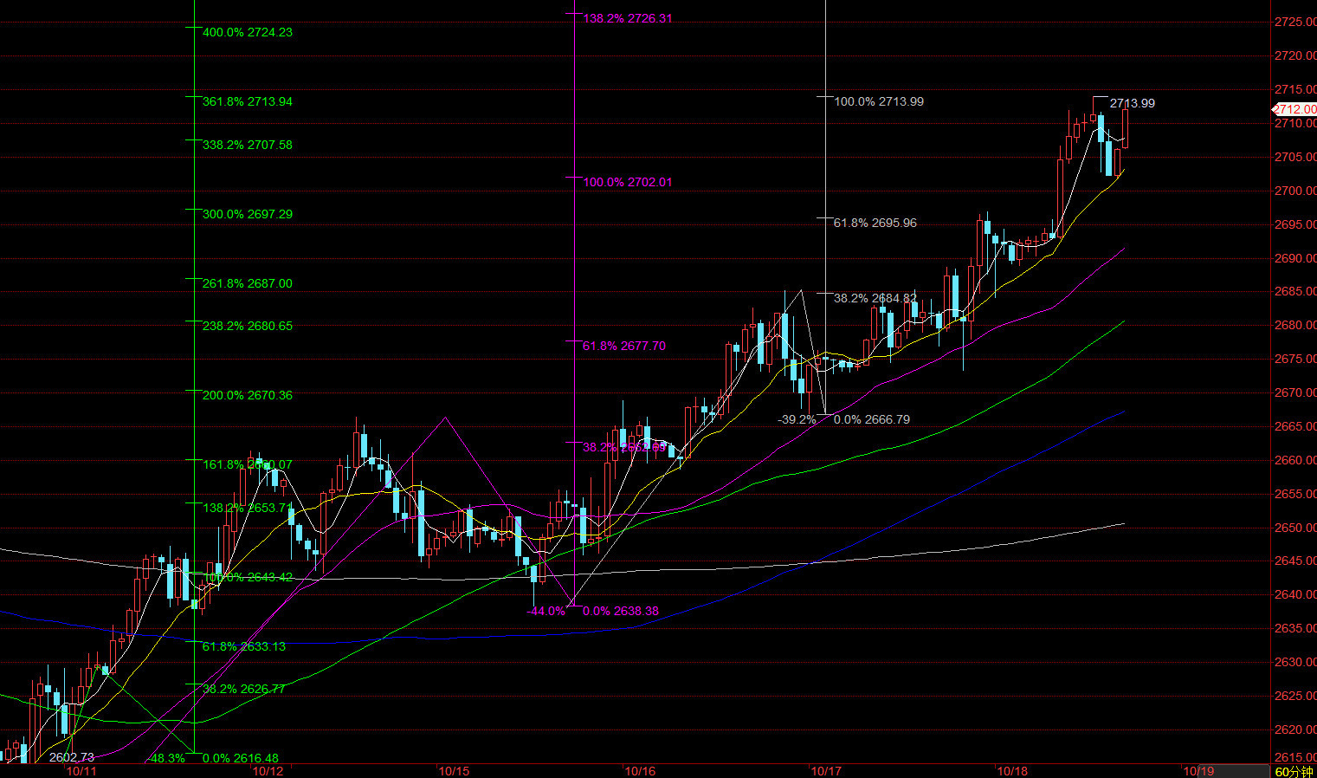1317x778 pixels.
Task: Click the green 361.8% 2713.94 level label
Action: pyautogui.click(x=248, y=101)
